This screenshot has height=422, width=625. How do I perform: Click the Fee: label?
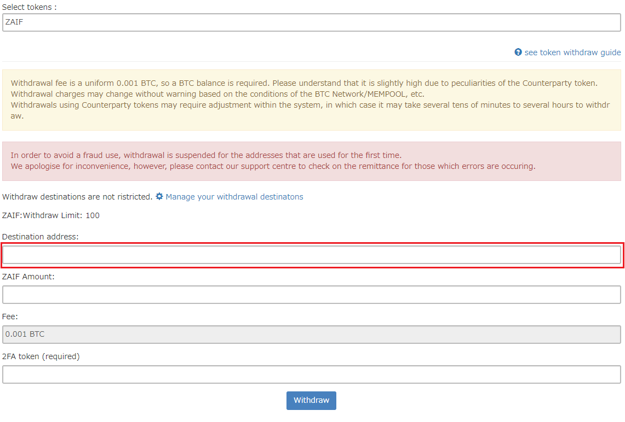10,317
